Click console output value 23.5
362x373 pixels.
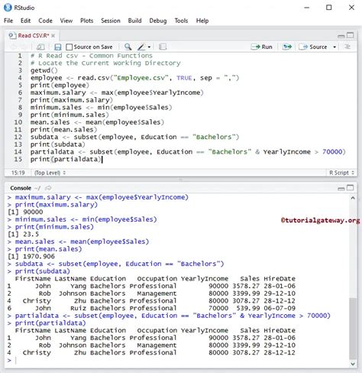[x=31, y=234]
